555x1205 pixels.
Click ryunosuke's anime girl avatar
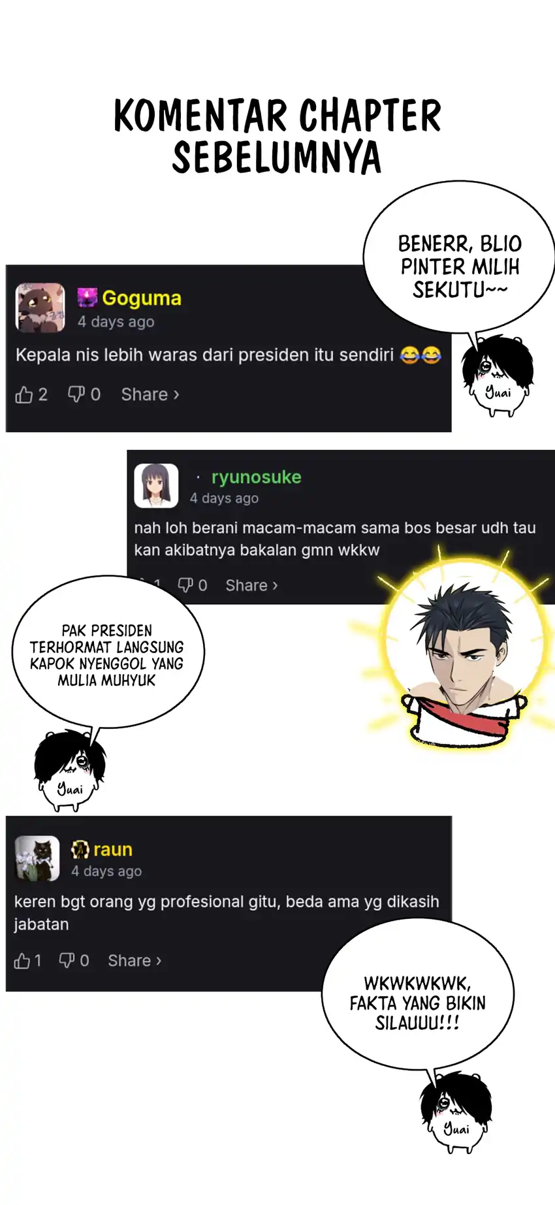[x=156, y=486]
